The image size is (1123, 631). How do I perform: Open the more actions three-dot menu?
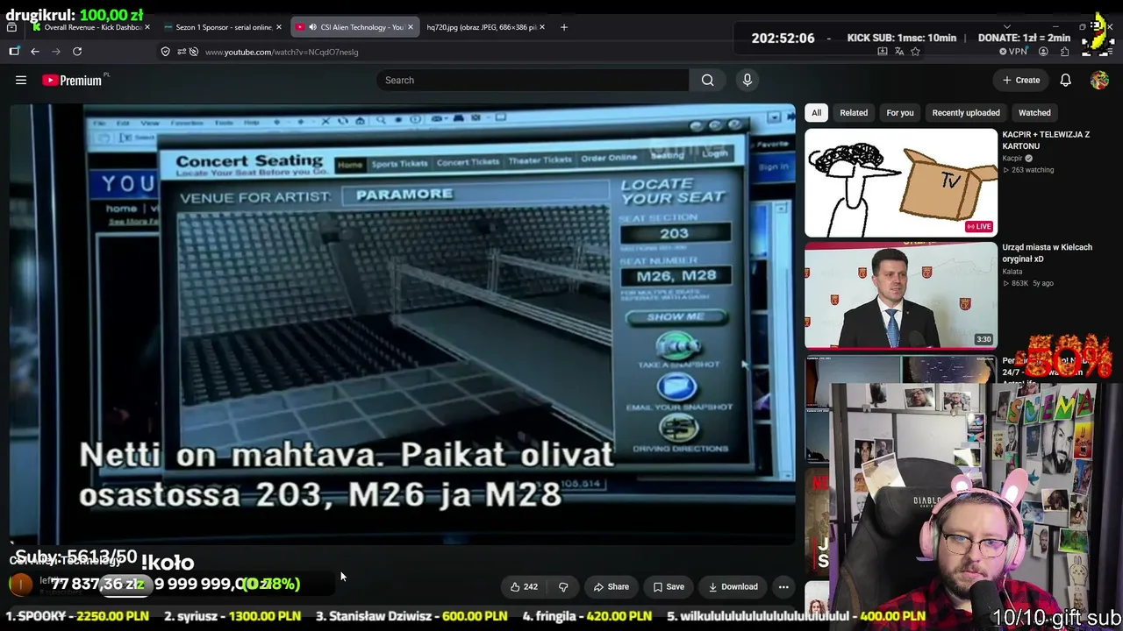pyautogui.click(x=783, y=587)
